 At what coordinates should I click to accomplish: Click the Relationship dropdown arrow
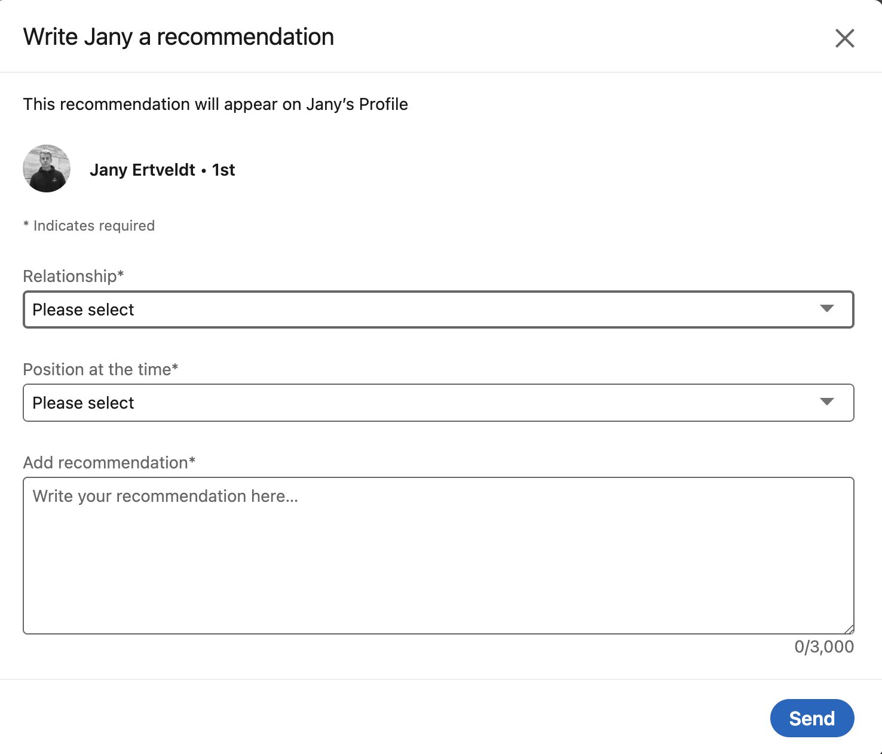click(827, 308)
